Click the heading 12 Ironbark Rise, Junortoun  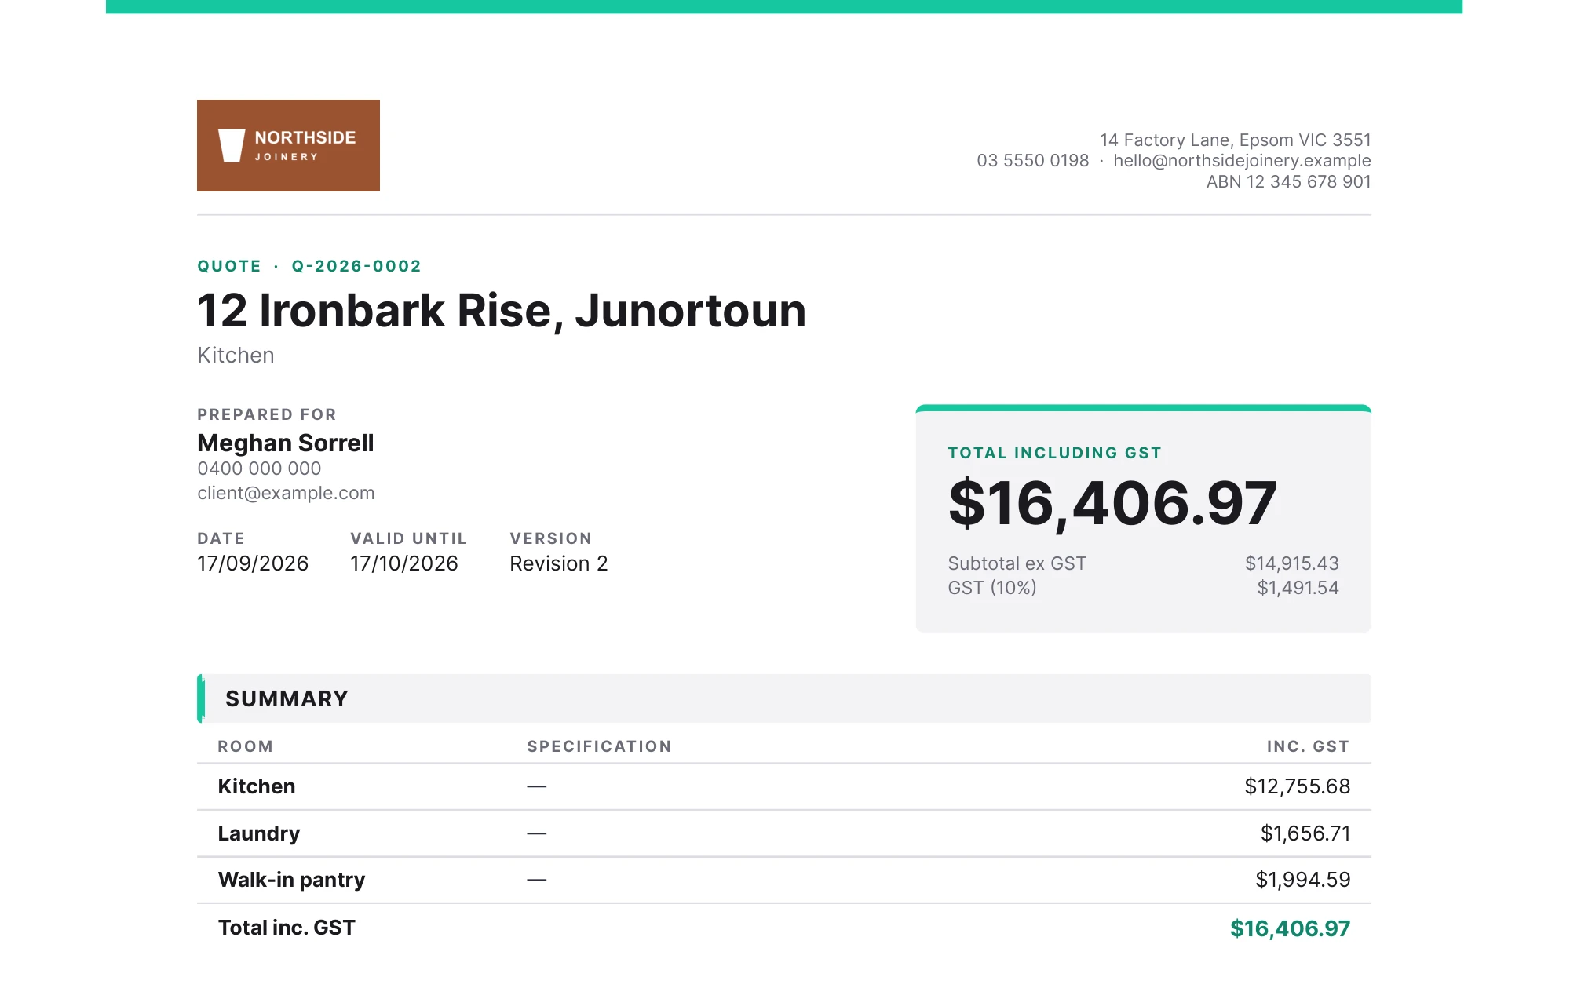coord(502,311)
